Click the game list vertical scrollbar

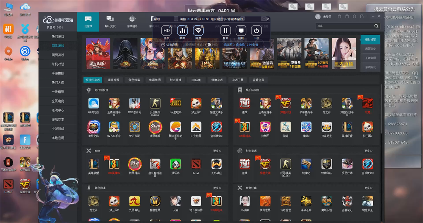[x=381, y=109]
